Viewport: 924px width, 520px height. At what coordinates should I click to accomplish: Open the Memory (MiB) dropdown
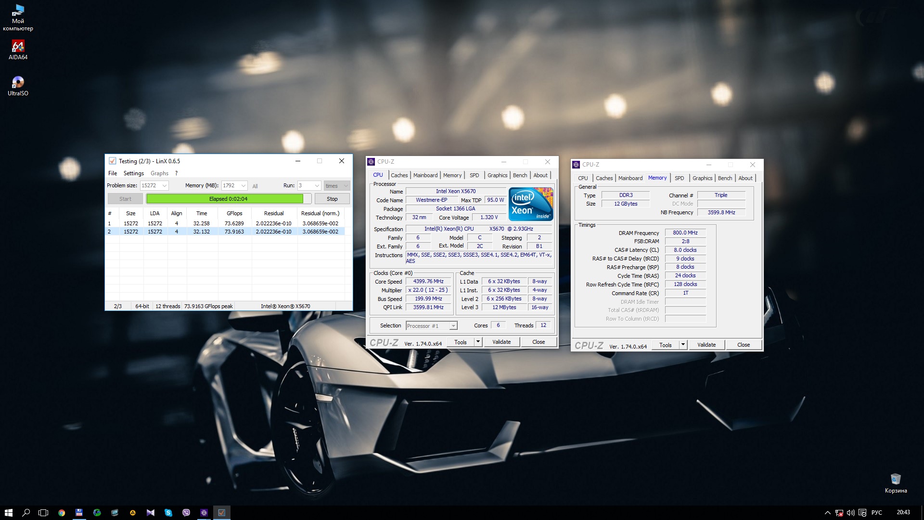pyautogui.click(x=243, y=186)
